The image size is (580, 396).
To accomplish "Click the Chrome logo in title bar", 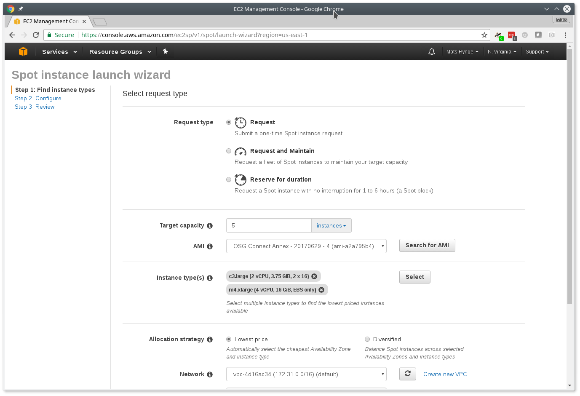I will [11, 9].
